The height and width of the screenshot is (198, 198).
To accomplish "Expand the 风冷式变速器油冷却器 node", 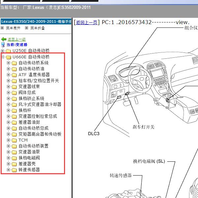I will point(8,104).
